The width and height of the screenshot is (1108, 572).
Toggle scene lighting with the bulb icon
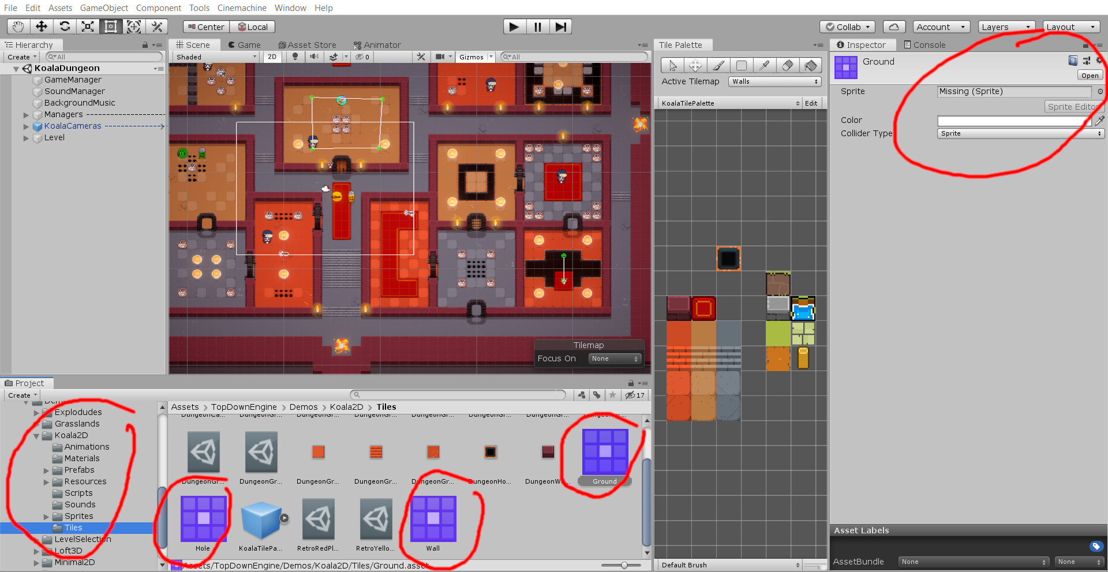click(294, 57)
